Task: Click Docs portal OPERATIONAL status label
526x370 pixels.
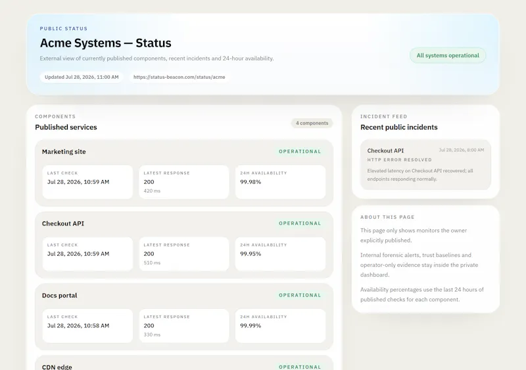Action: [300, 295]
